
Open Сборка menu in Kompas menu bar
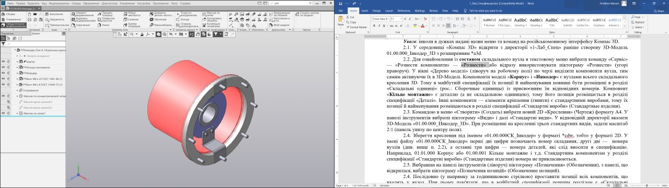(76, 4)
